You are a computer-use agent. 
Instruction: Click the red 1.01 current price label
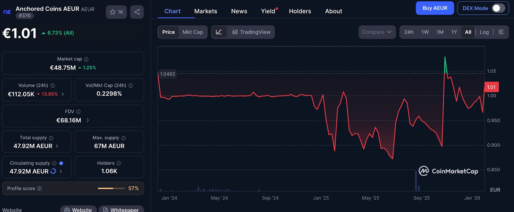[x=491, y=87]
